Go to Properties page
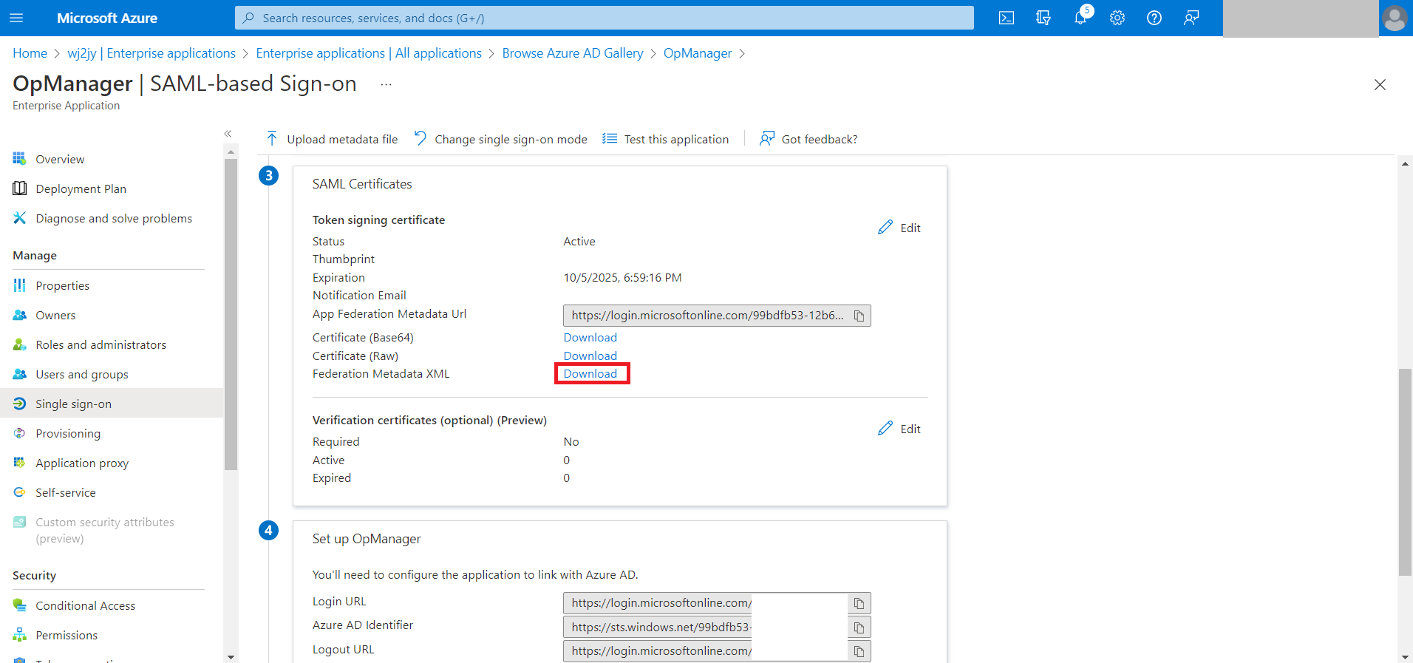1413x663 pixels. [62, 285]
